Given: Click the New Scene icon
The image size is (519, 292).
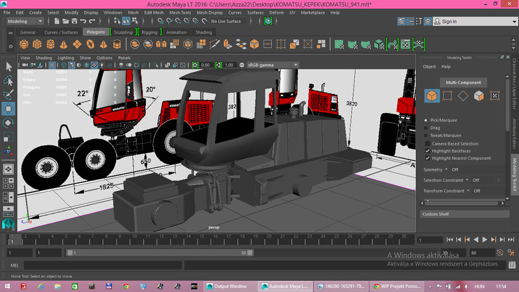Looking at the screenshot, I should (56, 21).
